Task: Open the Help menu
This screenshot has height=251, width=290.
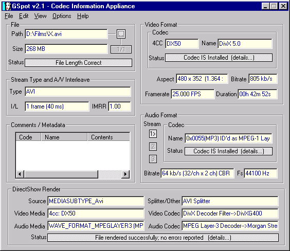Action: pos(83,16)
